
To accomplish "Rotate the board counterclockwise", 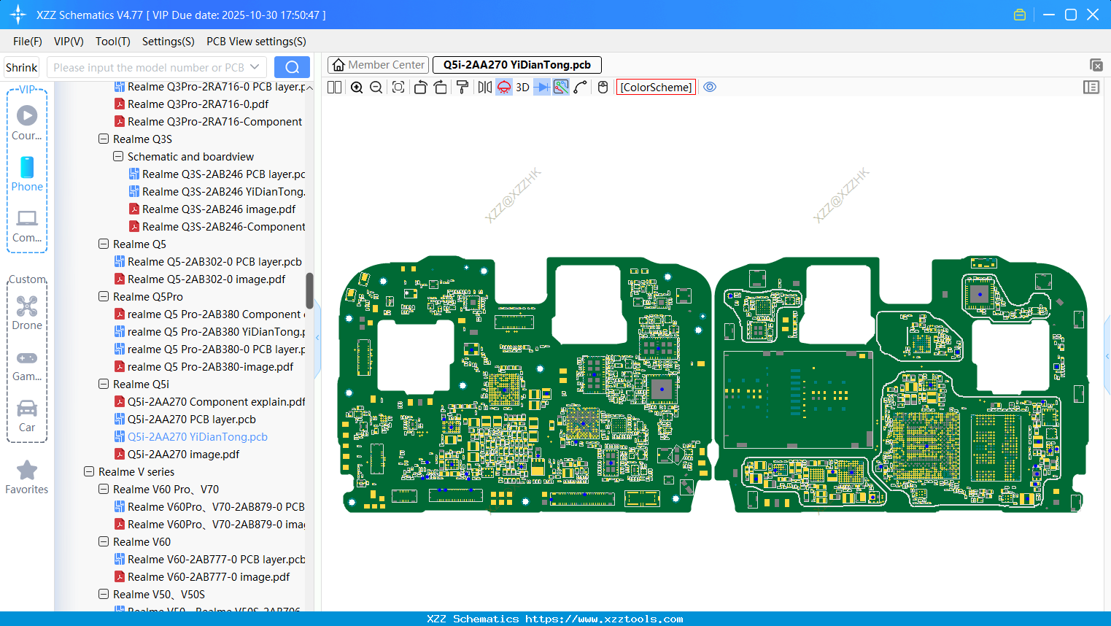I will coord(420,88).
